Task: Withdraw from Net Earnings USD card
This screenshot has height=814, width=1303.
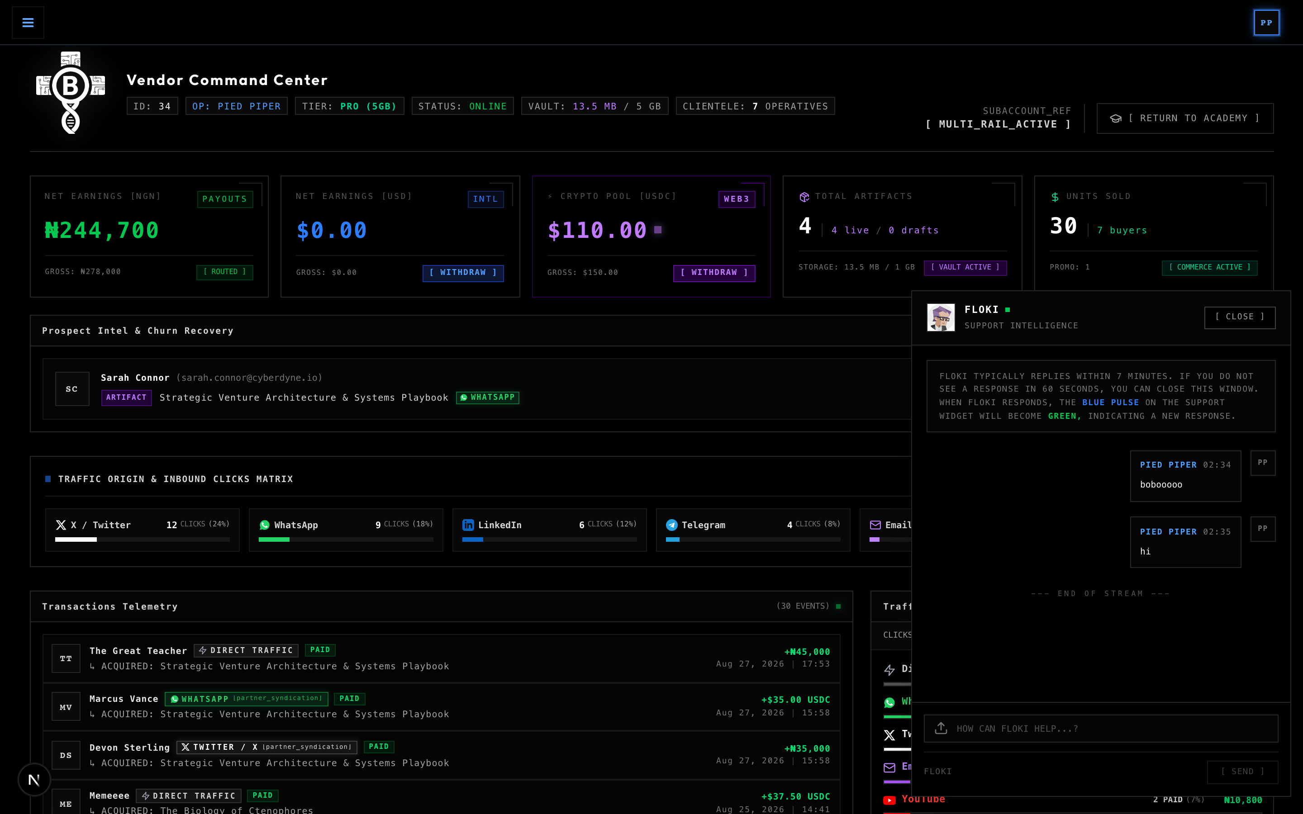Action: coord(463,273)
